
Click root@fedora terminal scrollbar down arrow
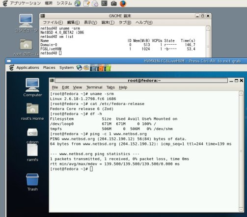coord(241,209)
